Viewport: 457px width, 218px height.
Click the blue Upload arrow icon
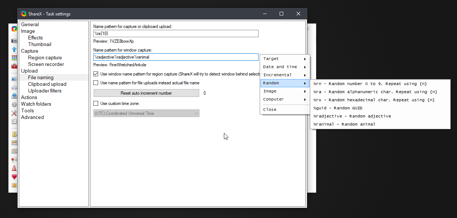(x=14, y=49)
